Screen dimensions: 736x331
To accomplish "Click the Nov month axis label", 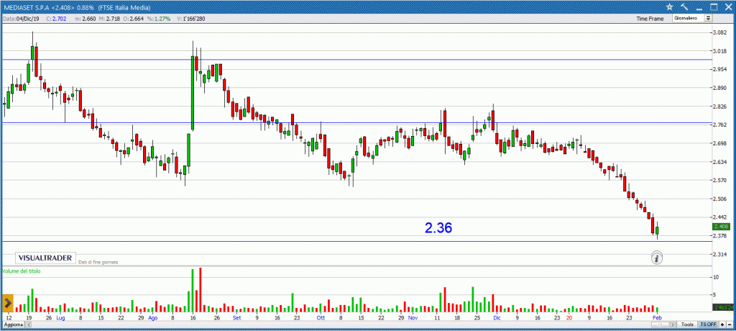I will tap(413, 318).
